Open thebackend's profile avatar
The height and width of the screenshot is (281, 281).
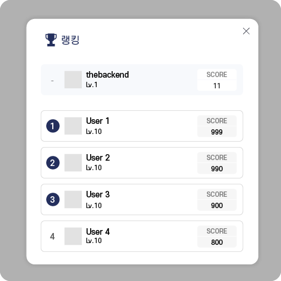tap(73, 79)
